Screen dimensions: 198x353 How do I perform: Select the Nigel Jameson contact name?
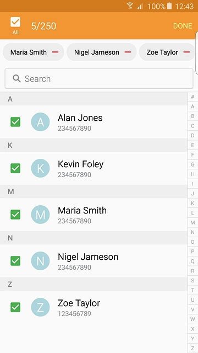[88, 257]
